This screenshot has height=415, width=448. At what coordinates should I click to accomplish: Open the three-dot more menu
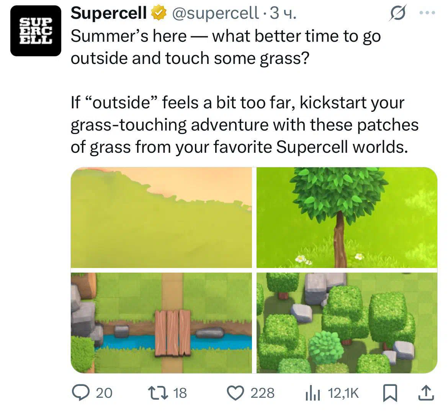(427, 13)
